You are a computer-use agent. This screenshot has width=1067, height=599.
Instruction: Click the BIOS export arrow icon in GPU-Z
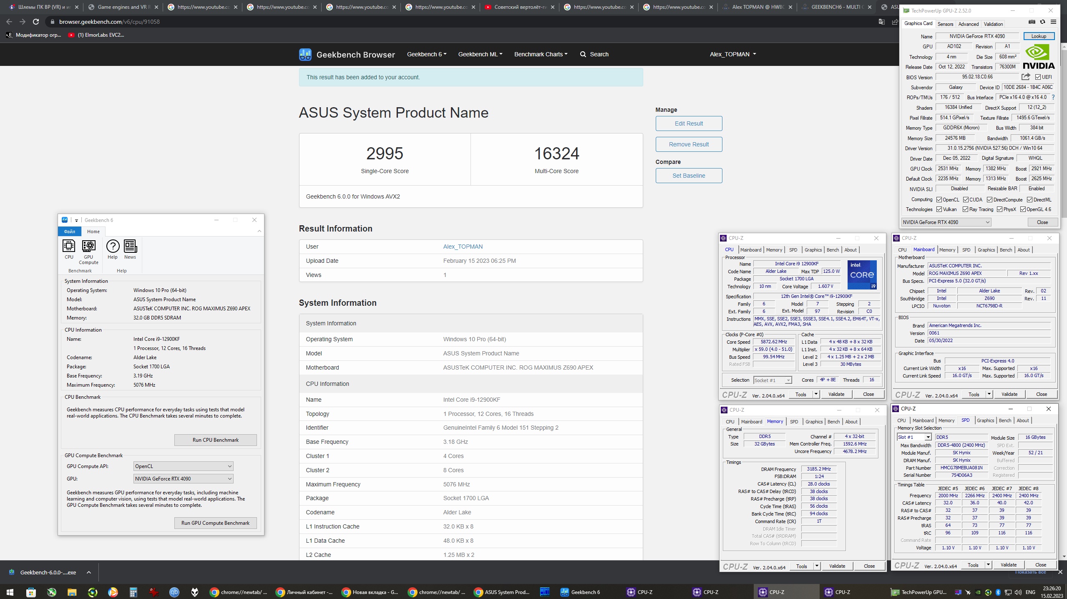pyautogui.click(x=1026, y=77)
